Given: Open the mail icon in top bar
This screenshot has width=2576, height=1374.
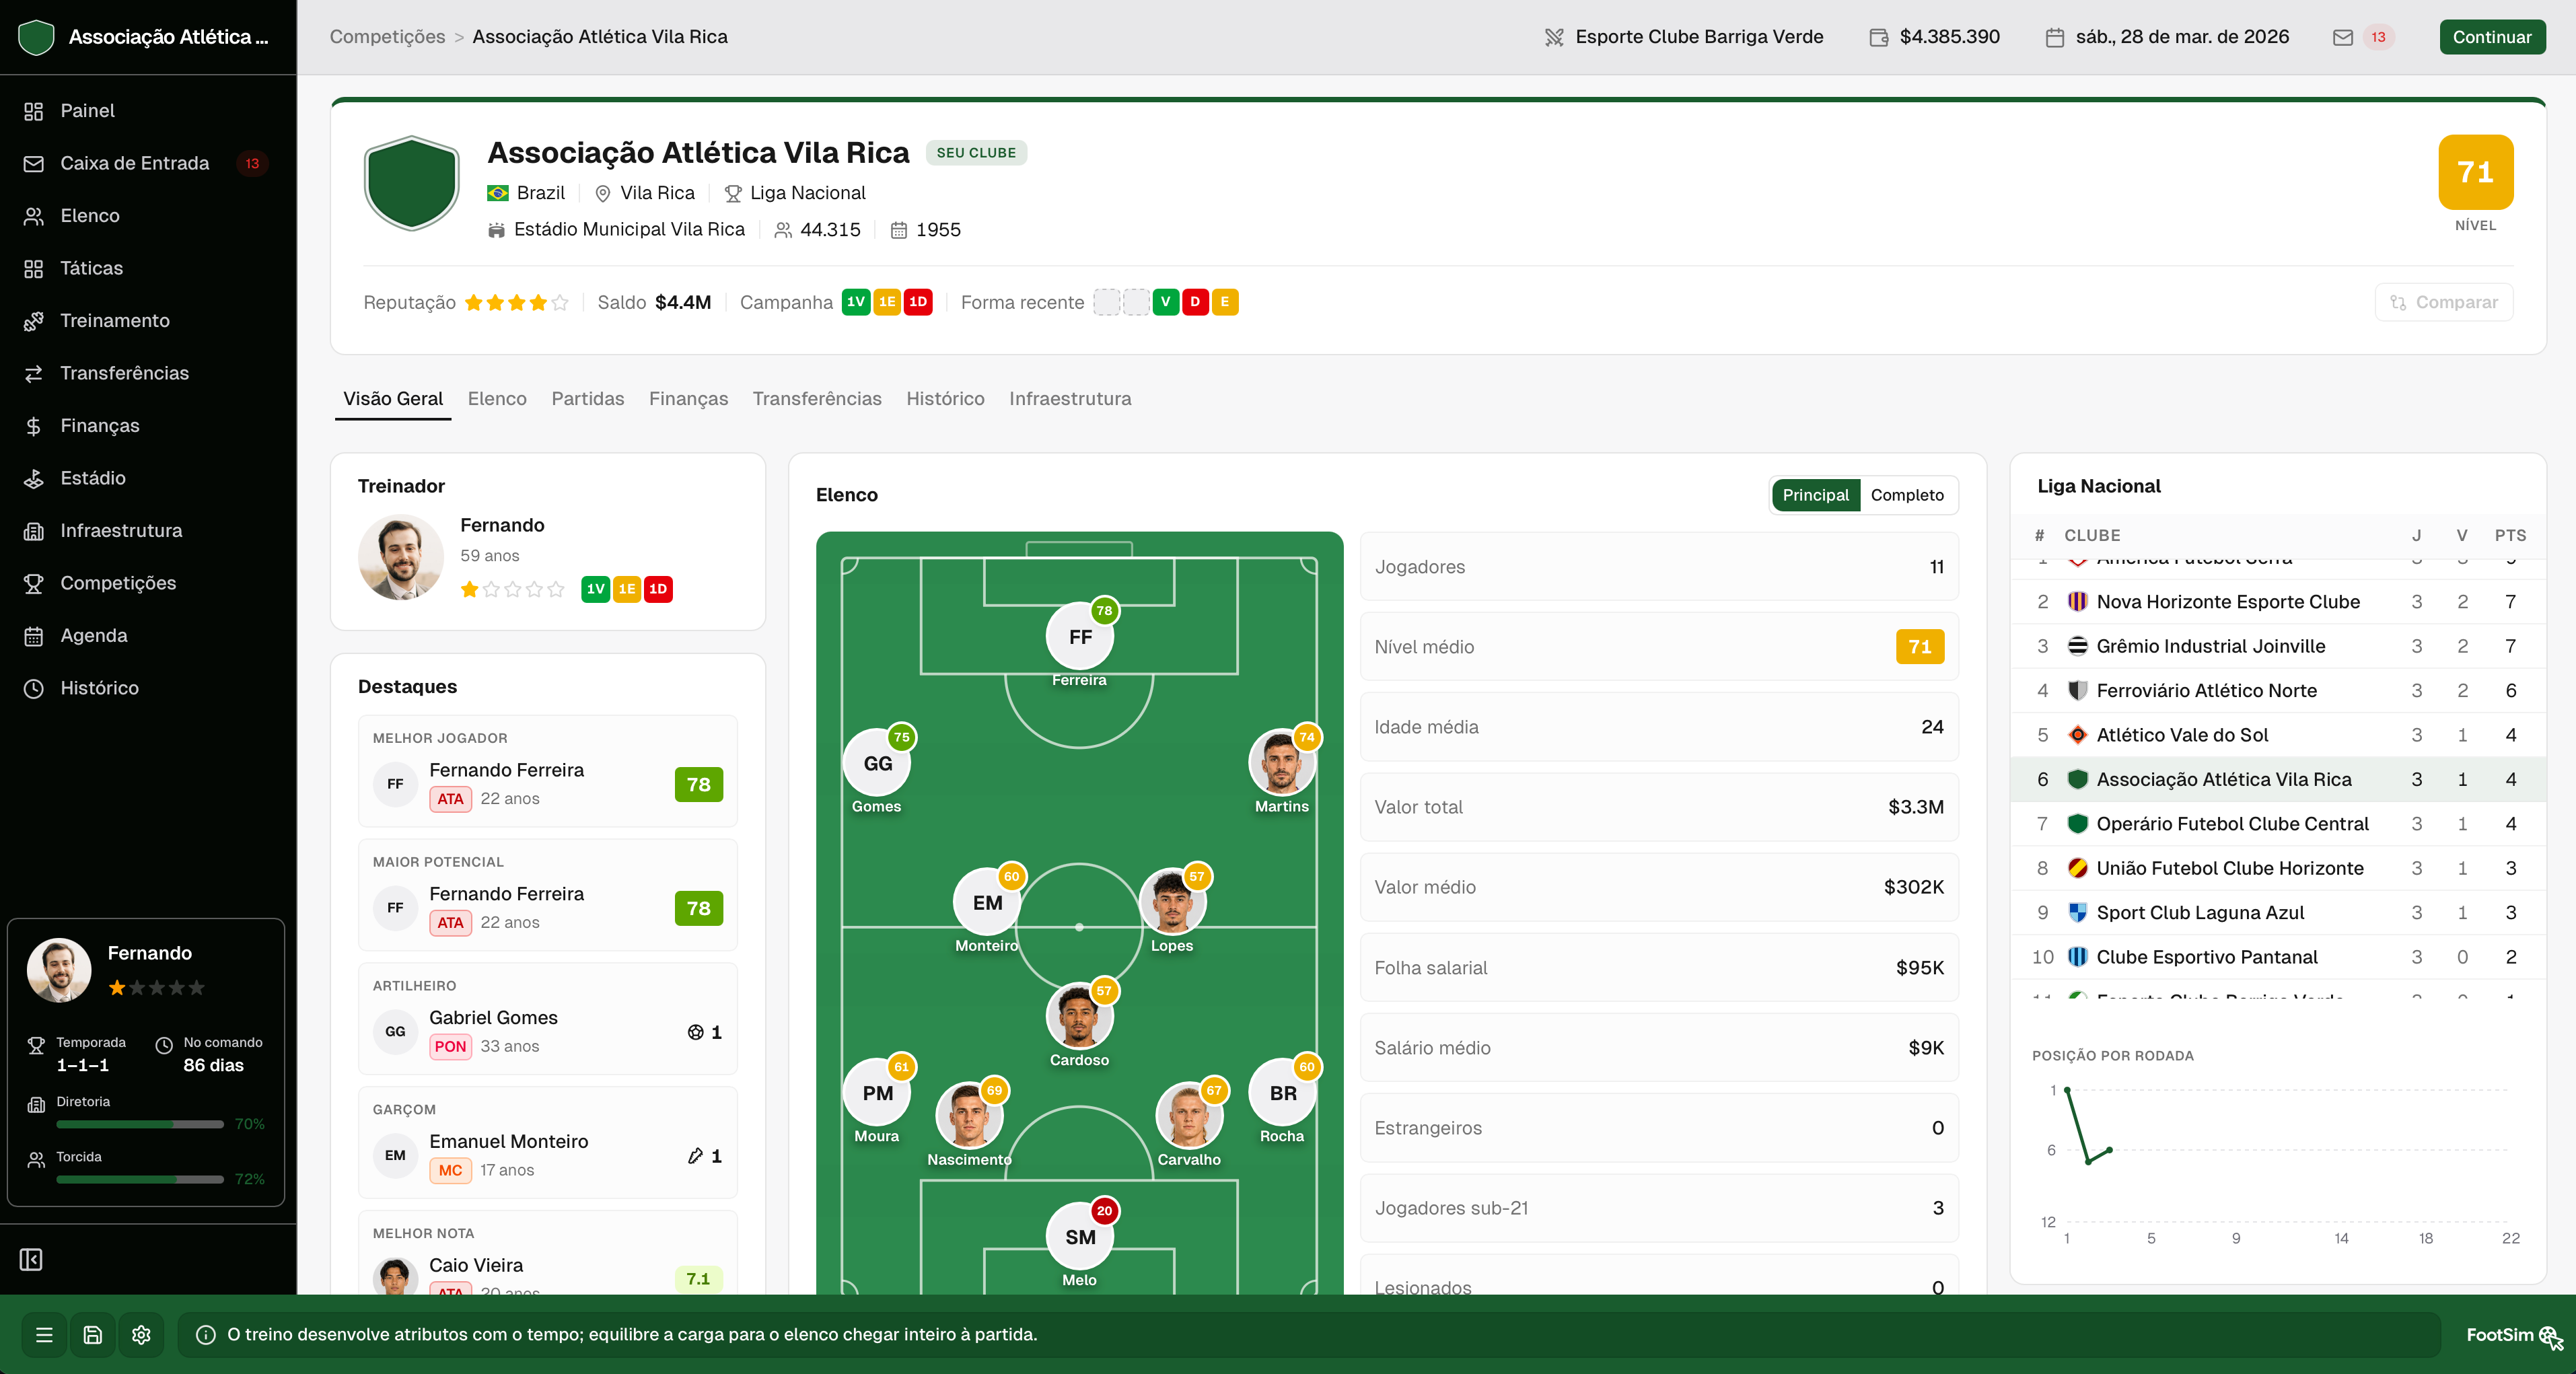Looking at the screenshot, I should click(2343, 37).
